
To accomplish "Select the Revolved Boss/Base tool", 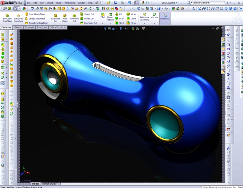I will pyautogui.click(x=18, y=18).
